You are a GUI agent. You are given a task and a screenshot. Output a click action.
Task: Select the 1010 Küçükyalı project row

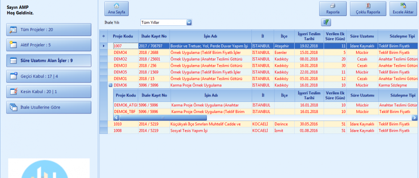(178, 124)
